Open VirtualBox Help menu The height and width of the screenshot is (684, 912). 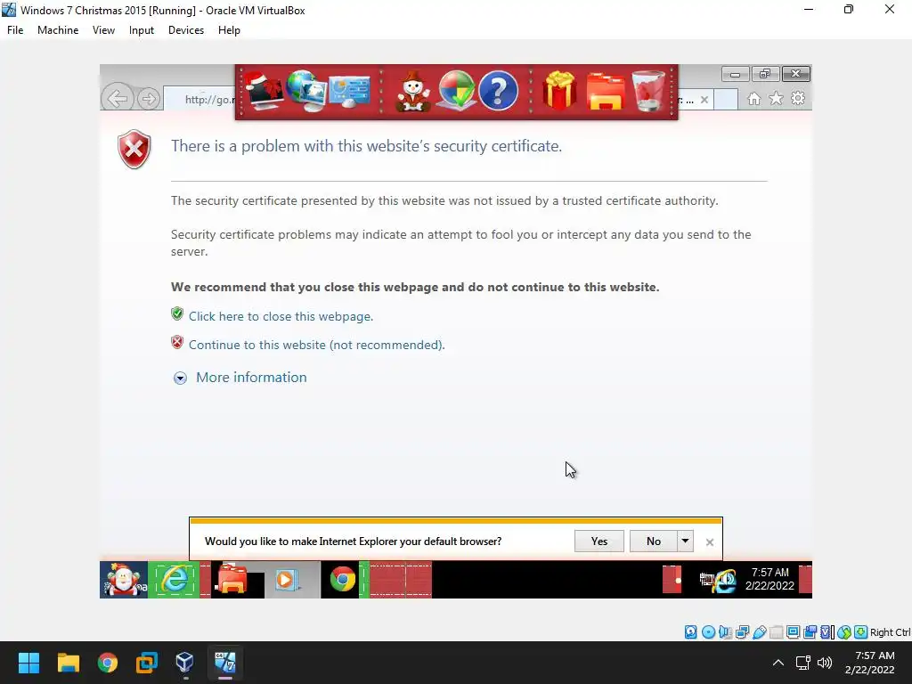[229, 30]
